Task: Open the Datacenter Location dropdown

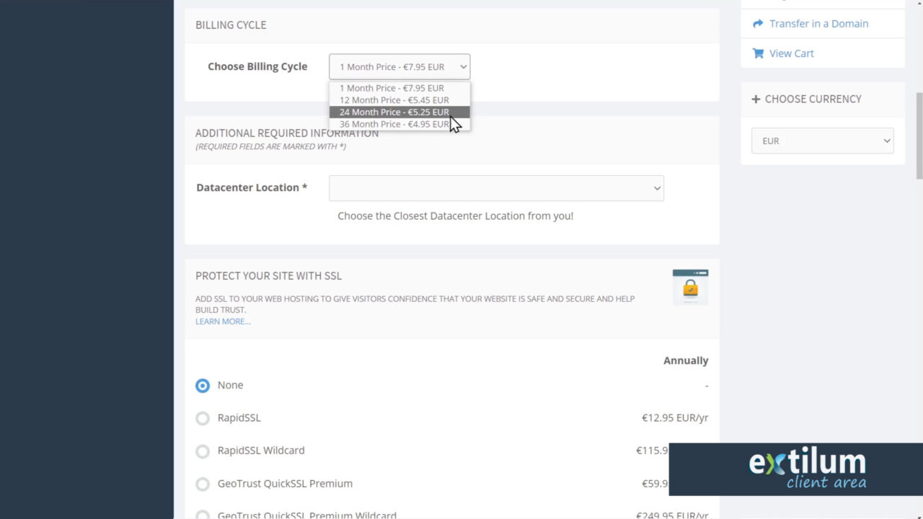Action: point(496,188)
